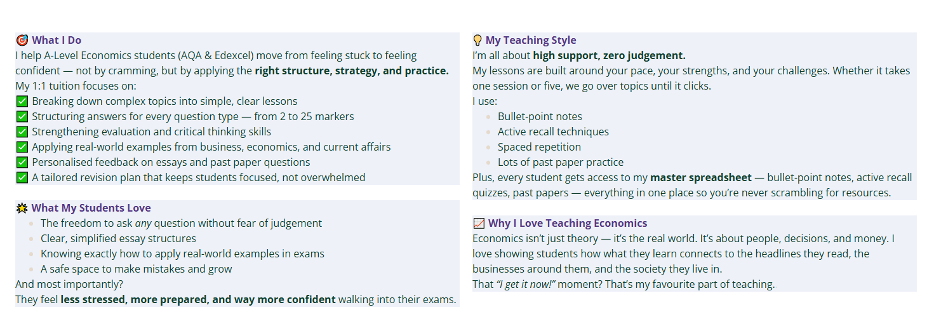Click the Active recall techniques list item
The width and height of the screenshot is (934, 326).
[553, 132]
